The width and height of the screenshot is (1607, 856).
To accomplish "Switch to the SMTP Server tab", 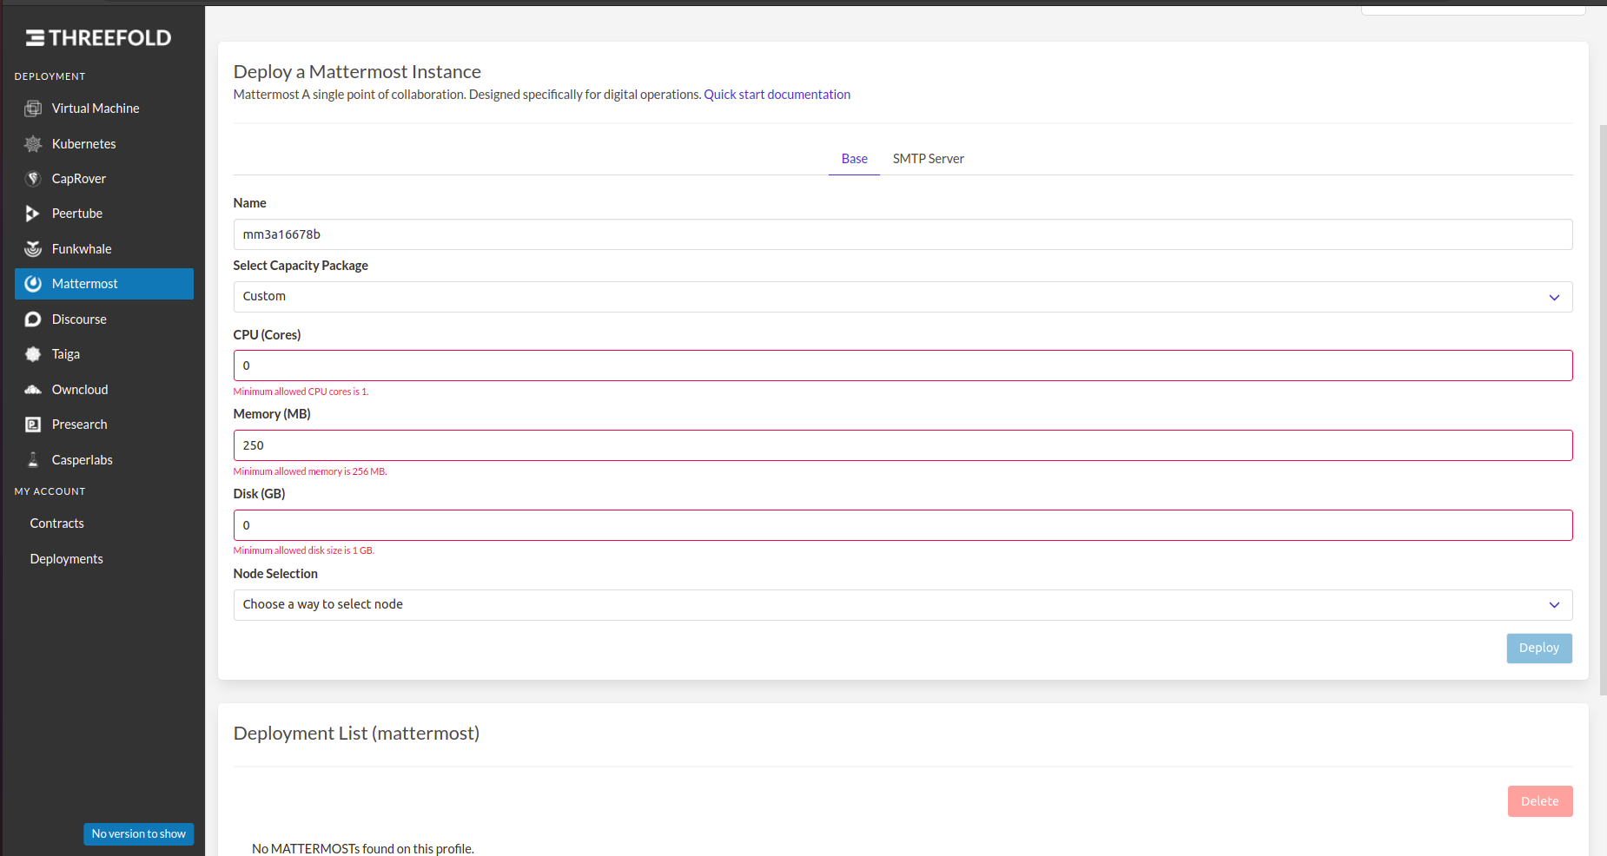I will point(928,158).
